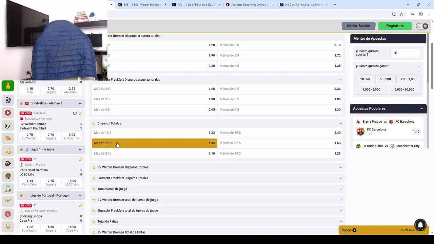Click the Iniciar Sesión button

[x=358, y=26]
